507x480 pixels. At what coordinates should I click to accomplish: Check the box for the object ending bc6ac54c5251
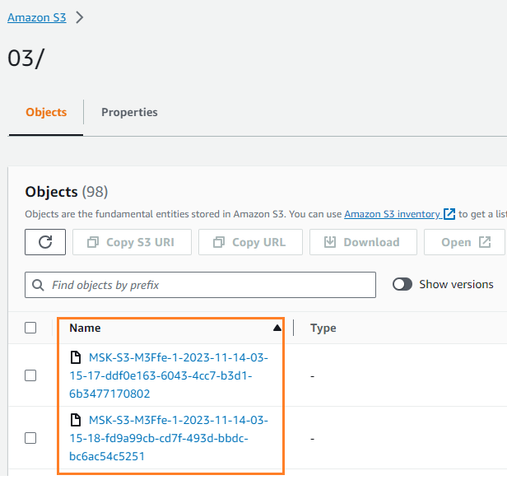(30, 438)
